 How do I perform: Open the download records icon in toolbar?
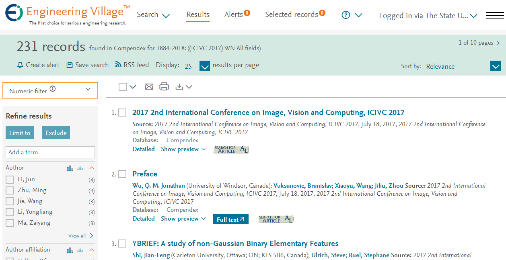point(184,87)
